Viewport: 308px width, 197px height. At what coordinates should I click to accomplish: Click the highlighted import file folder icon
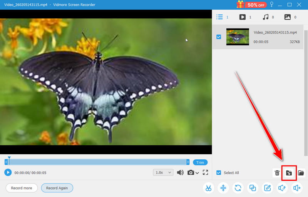[289, 173]
